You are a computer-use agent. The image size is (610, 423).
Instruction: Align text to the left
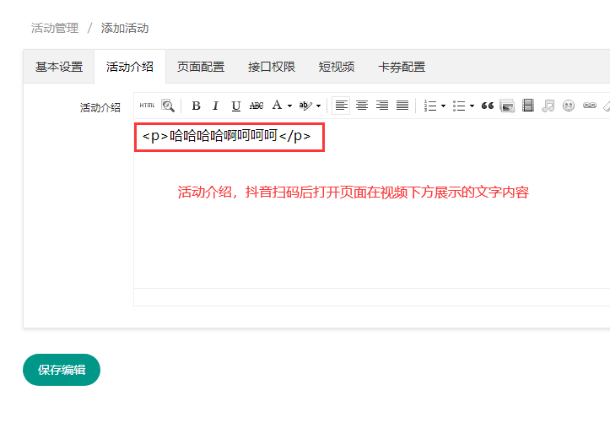click(341, 106)
